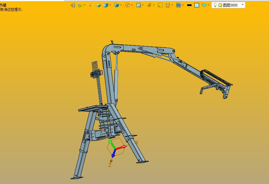
Task: Open the align plane tool dropdown arrow
Action: tap(84, 5)
